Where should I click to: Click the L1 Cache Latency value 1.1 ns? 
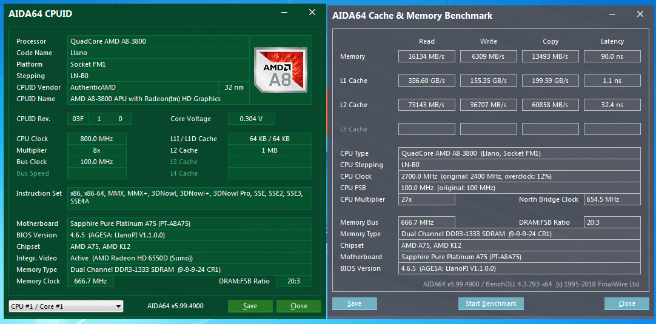[612, 81]
